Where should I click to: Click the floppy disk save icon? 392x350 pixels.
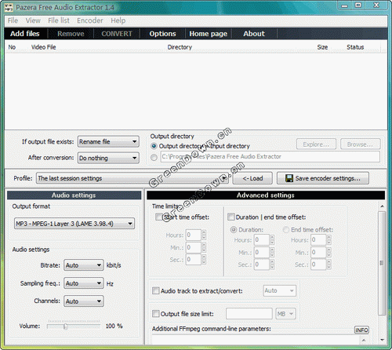pyautogui.click(x=289, y=178)
